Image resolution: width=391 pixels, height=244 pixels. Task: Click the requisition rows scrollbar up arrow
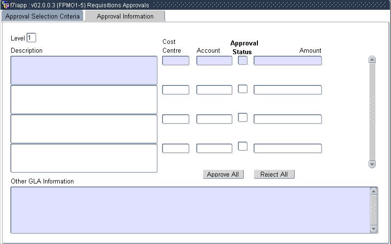pyautogui.click(x=372, y=60)
